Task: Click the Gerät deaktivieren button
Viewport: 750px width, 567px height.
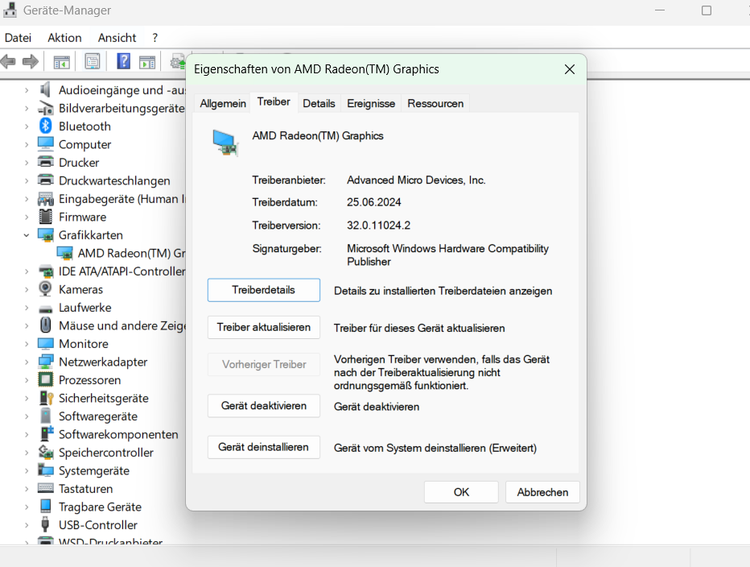Action: pos(264,406)
